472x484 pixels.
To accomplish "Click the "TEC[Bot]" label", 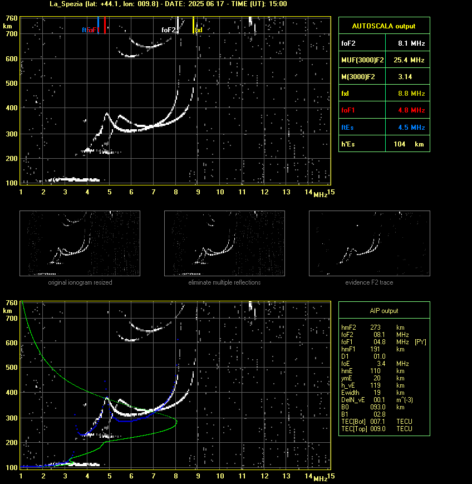I will [353, 422].
